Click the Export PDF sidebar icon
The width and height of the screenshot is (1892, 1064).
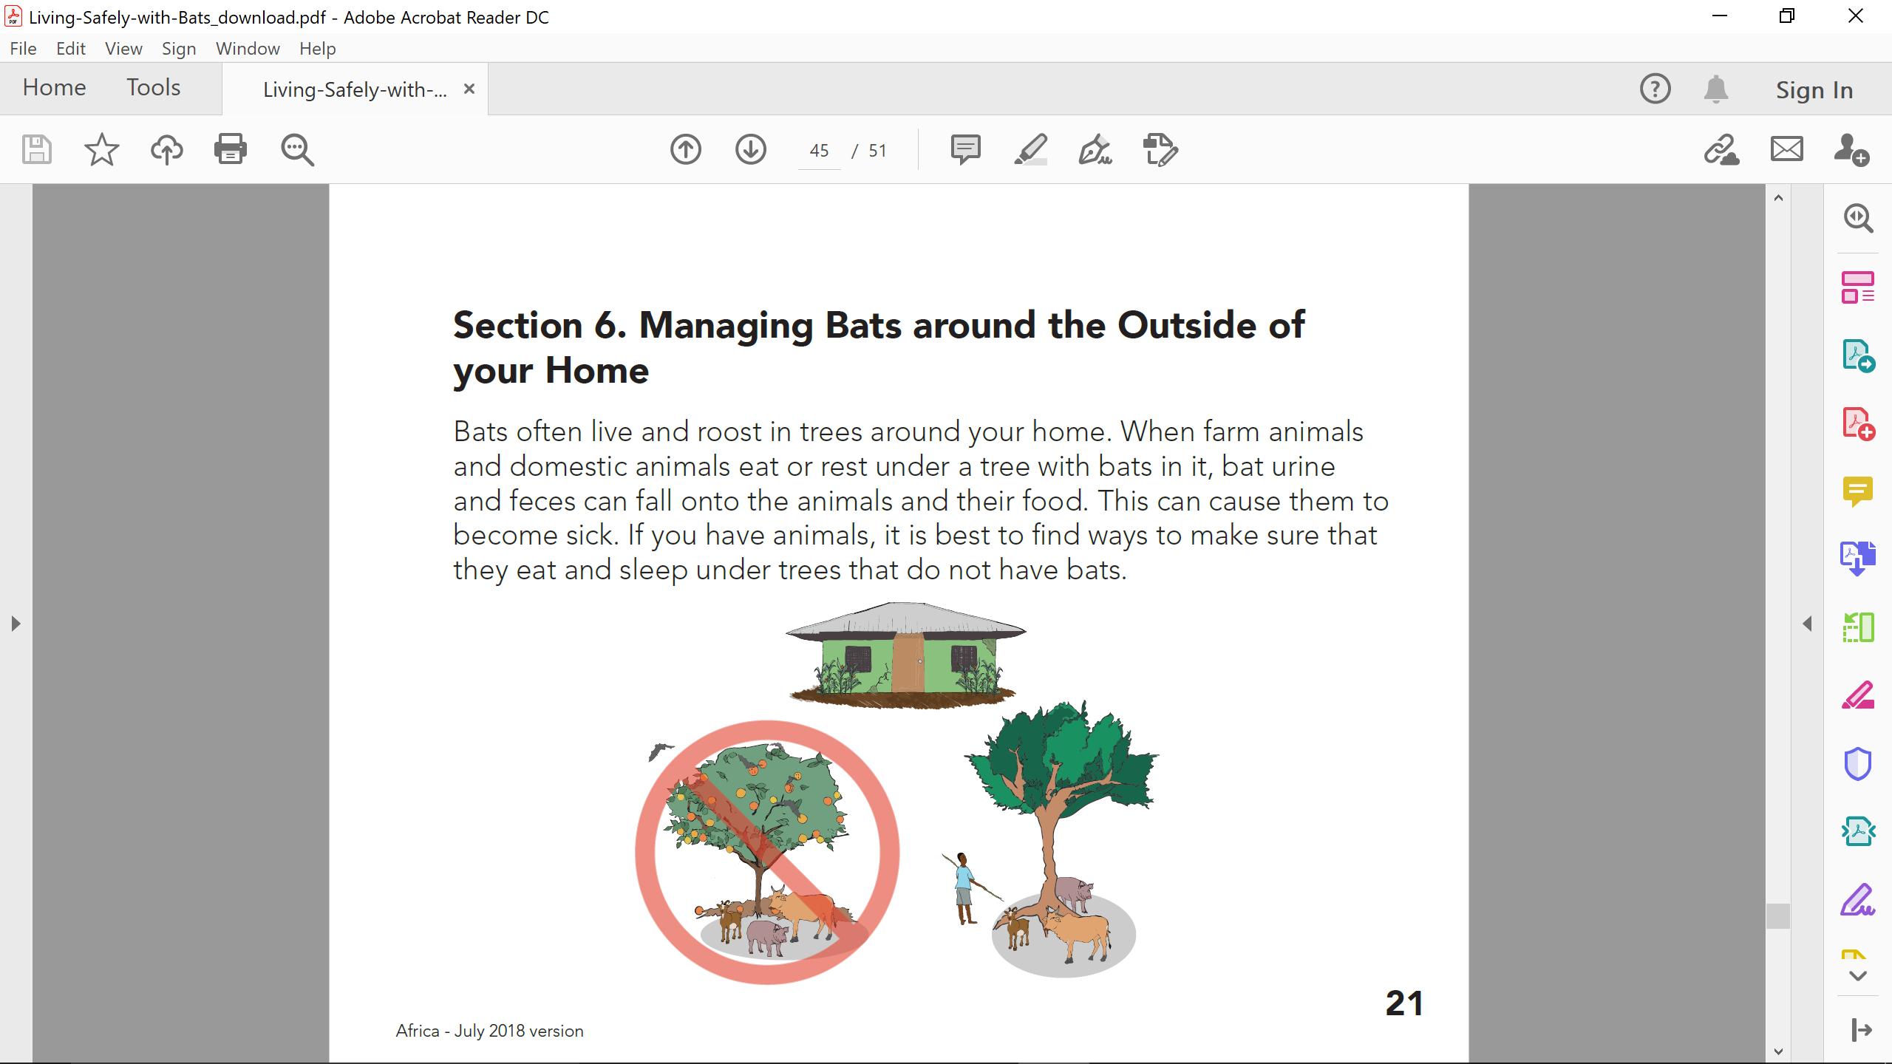click(x=1857, y=355)
